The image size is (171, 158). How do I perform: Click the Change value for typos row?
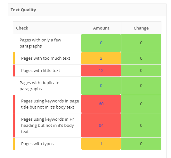141,144
